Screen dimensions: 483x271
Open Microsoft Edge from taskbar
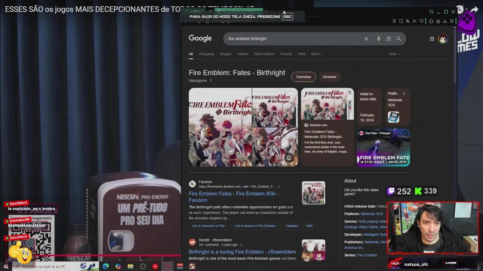tap(106, 266)
